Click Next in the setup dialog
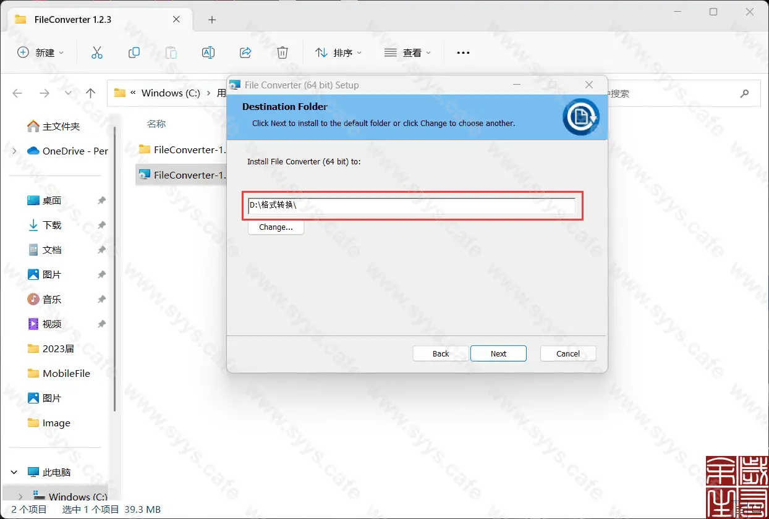The image size is (769, 519). [498, 353]
